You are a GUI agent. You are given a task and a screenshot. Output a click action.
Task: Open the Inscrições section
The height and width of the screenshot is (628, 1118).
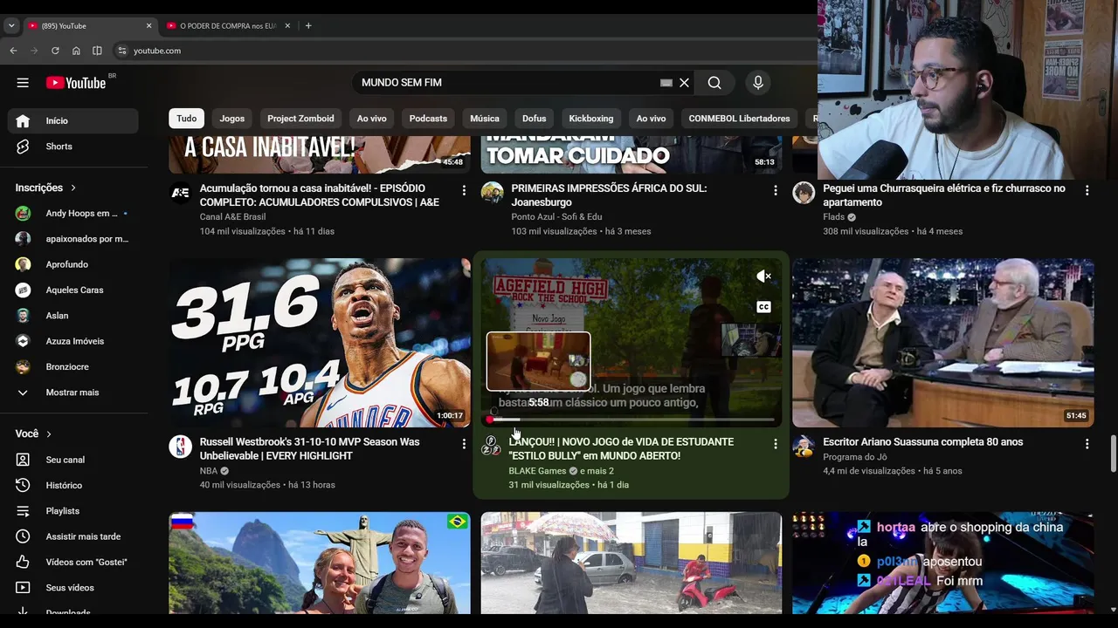pyautogui.click(x=45, y=188)
